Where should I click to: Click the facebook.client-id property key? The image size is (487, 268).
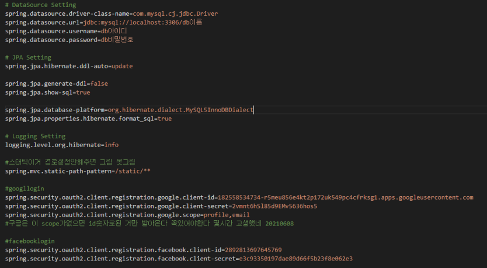113,250
